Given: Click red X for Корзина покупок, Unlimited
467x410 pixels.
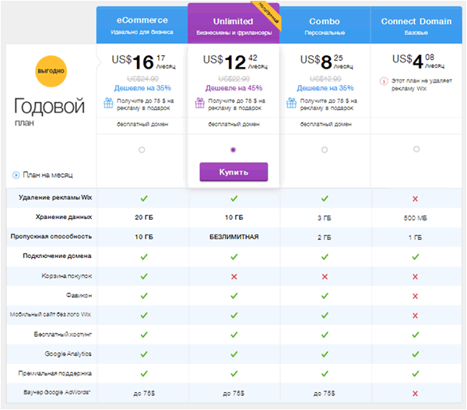Looking at the screenshot, I should (x=234, y=277).
